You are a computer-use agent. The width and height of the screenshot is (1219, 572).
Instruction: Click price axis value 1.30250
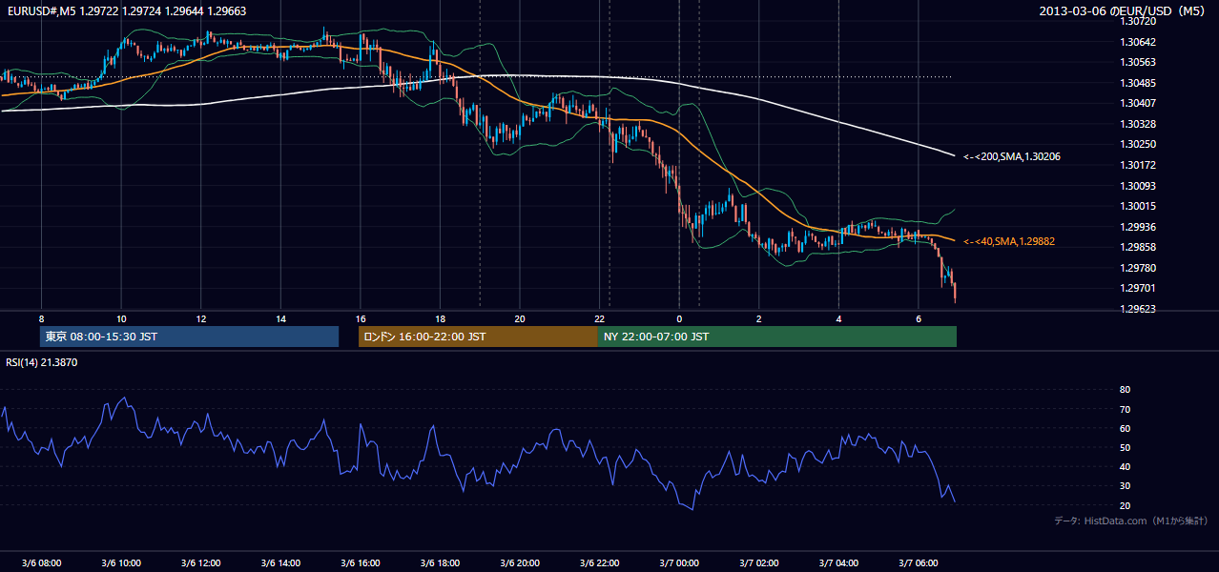(x=1138, y=144)
